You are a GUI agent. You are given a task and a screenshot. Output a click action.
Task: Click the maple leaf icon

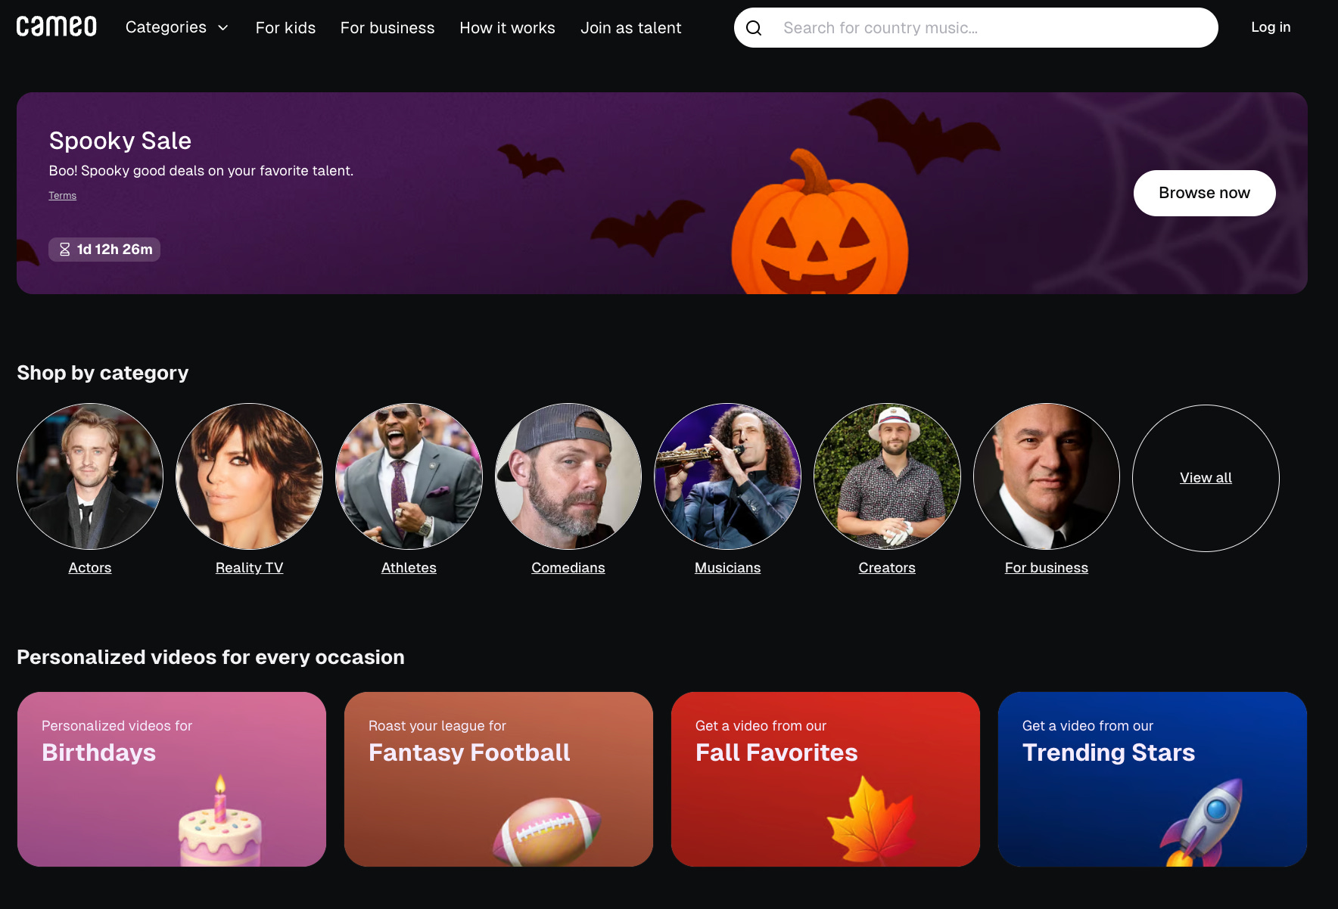coord(872,821)
